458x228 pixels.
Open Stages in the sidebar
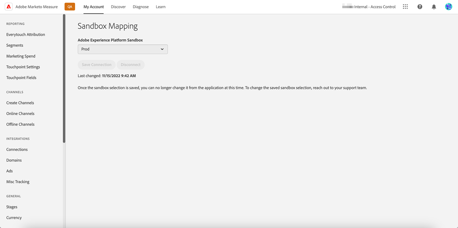click(12, 207)
